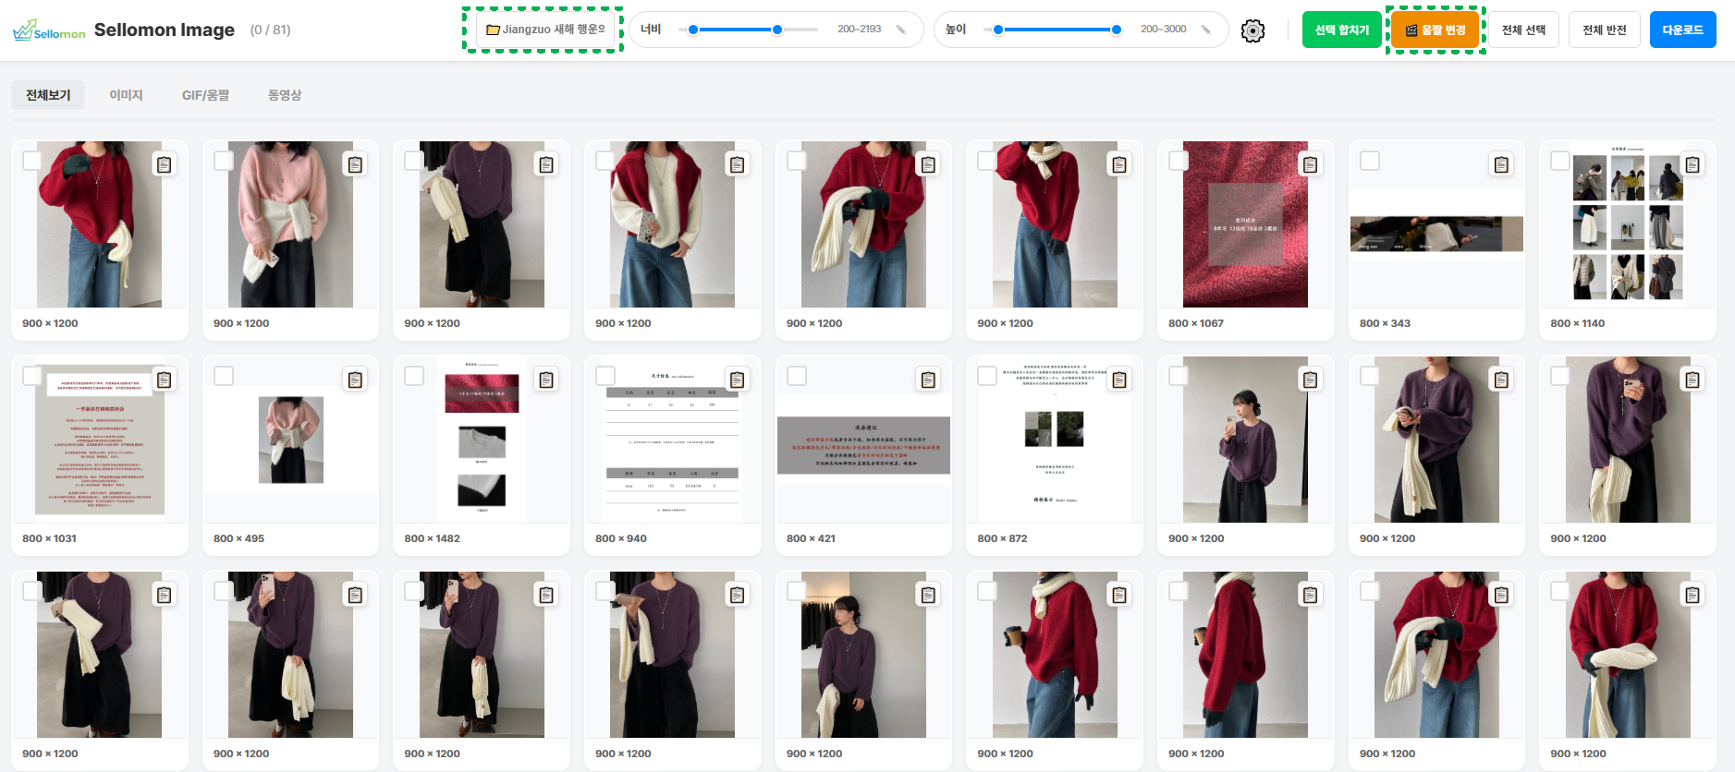The width and height of the screenshot is (1735, 772).
Task: Check the 800 × 872 image box
Action: pos(987,376)
